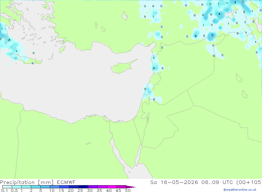Screen dimensions: 262x192
Task: Click the '3' precipitation value on the map
Action: [x=235, y=2]
